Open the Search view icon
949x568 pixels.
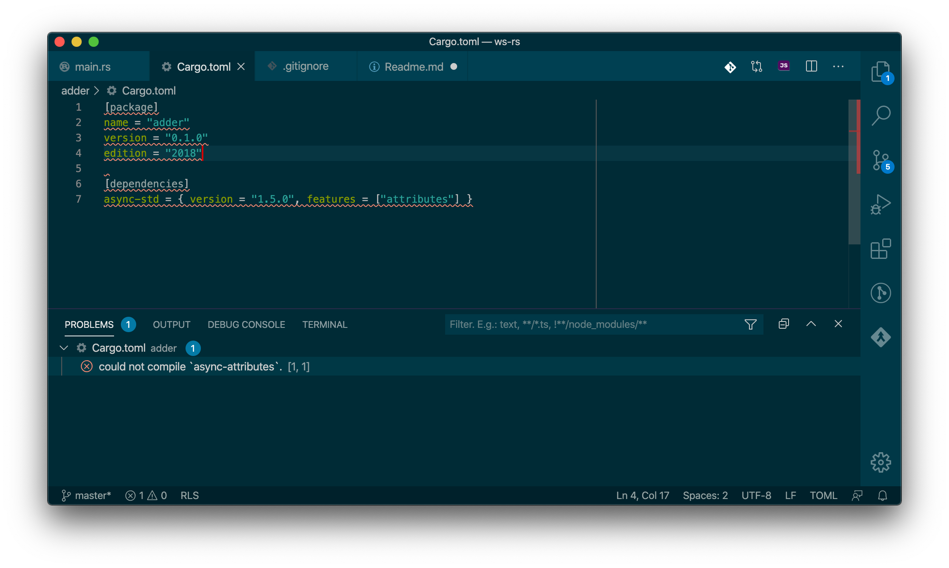(x=880, y=115)
